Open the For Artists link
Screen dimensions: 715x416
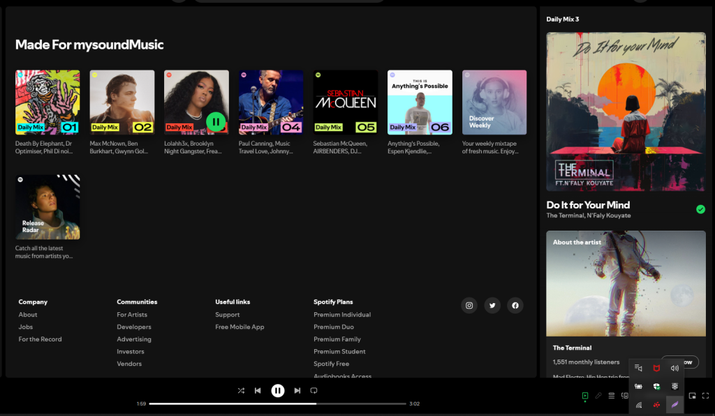[x=132, y=314]
